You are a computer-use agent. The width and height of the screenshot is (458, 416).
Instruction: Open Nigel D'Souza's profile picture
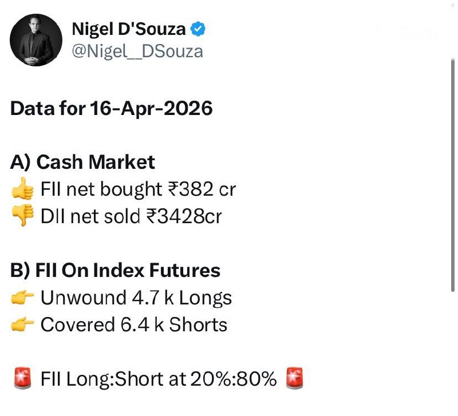coord(37,39)
